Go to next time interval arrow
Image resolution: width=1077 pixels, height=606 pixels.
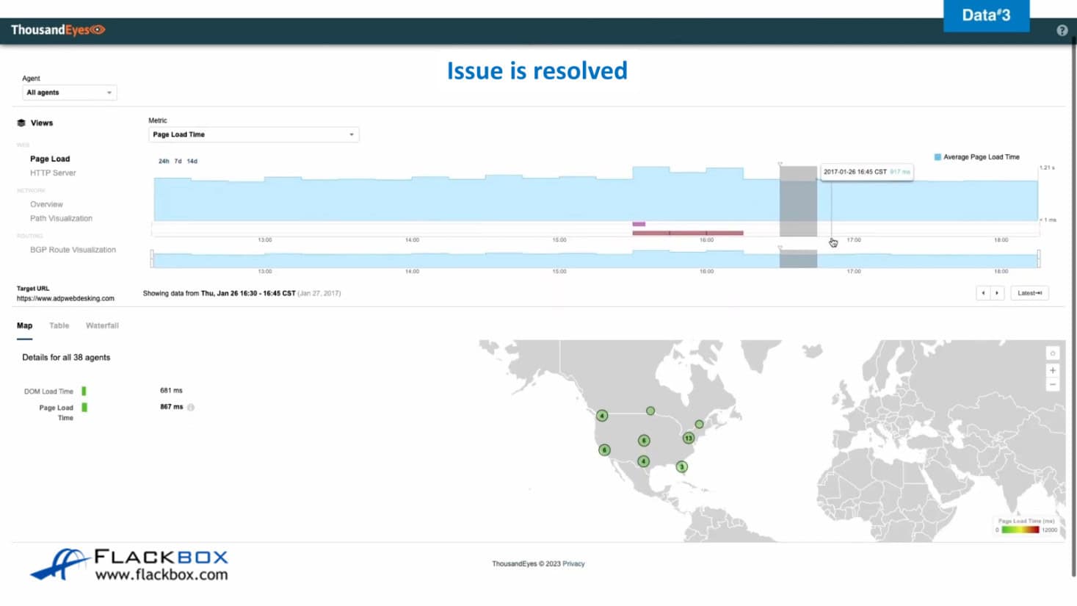[997, 293]
